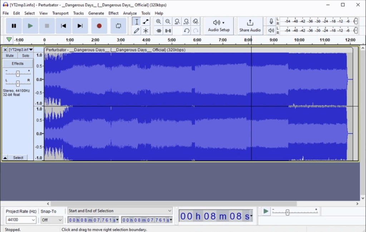This screenshot has width=366, height=232.
Task: Select the Draw tool
Action: [x=137, y=31]
